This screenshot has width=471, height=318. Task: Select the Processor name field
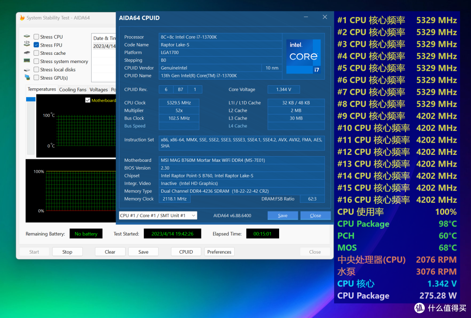(220, 37)
